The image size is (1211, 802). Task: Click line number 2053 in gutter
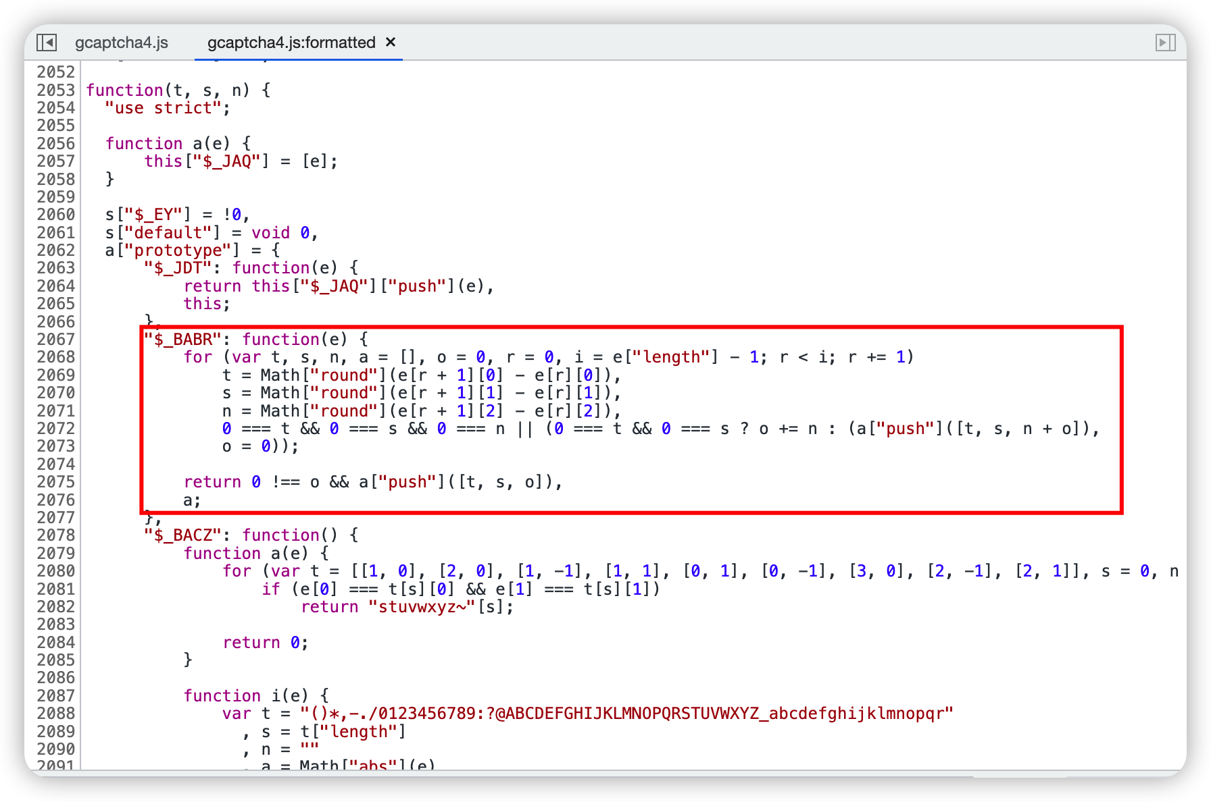coord(55,90)
